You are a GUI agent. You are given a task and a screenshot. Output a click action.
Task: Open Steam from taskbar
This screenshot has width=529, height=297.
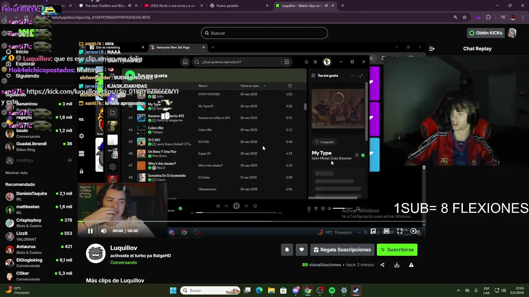coord(356,290)
